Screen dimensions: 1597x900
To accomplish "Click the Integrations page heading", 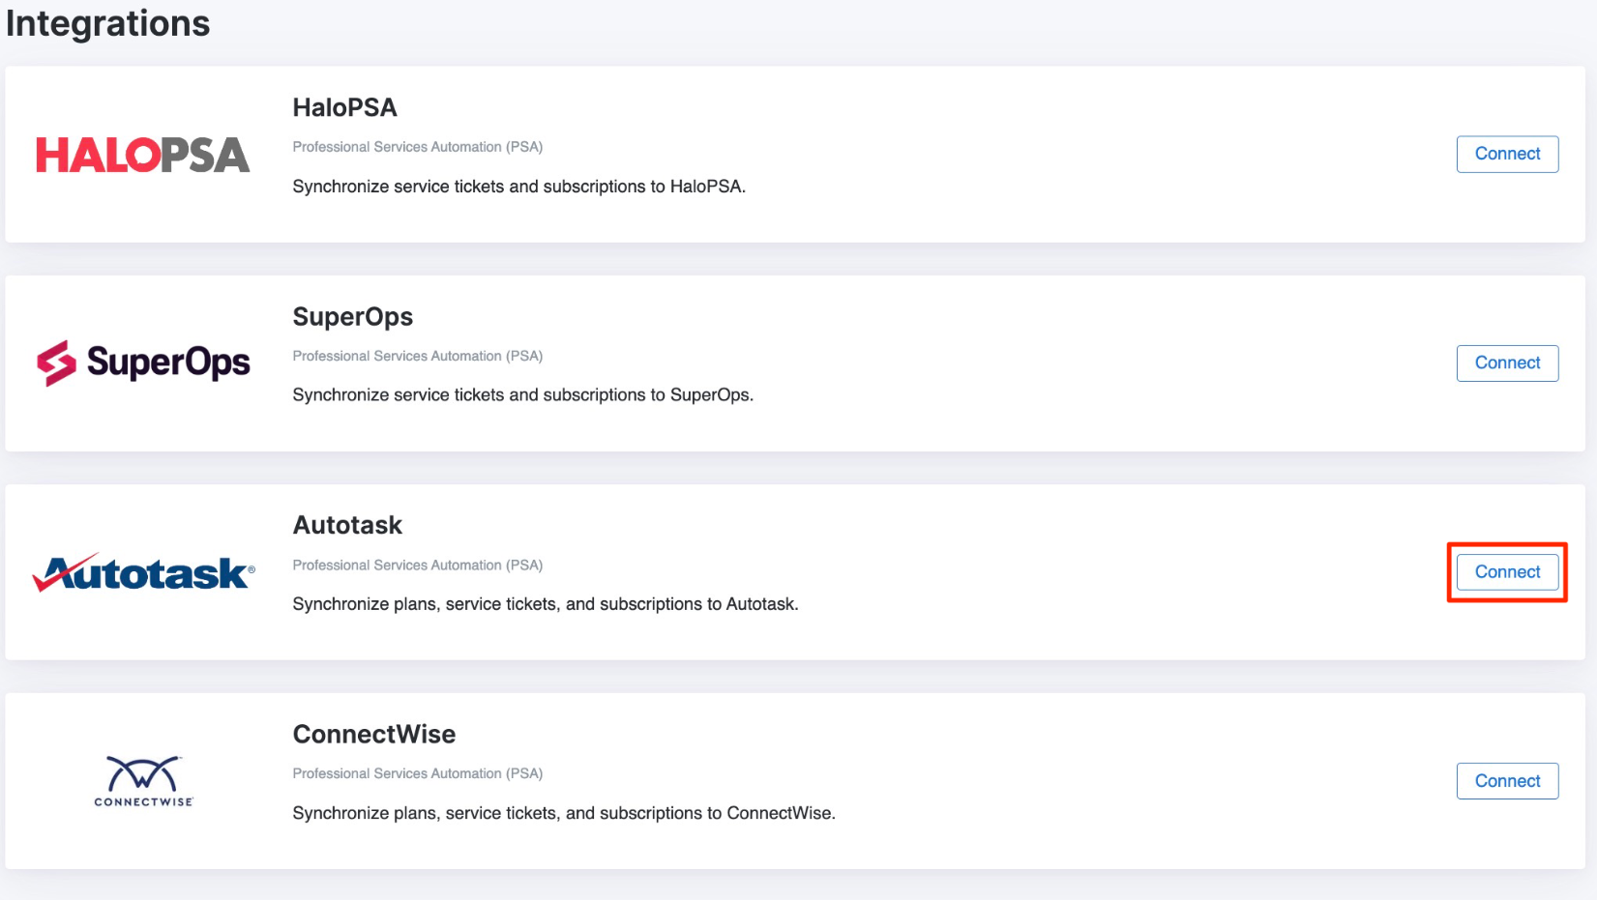I will click(x=107, y=23).
